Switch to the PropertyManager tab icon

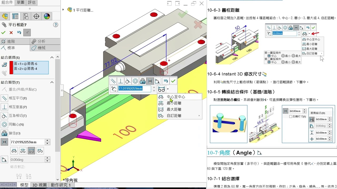tap(15, 16)
